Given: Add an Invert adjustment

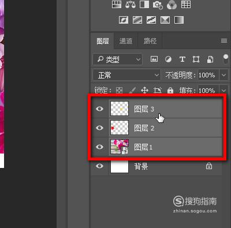Looking at the screenshot, I should [x=124, y=20].
